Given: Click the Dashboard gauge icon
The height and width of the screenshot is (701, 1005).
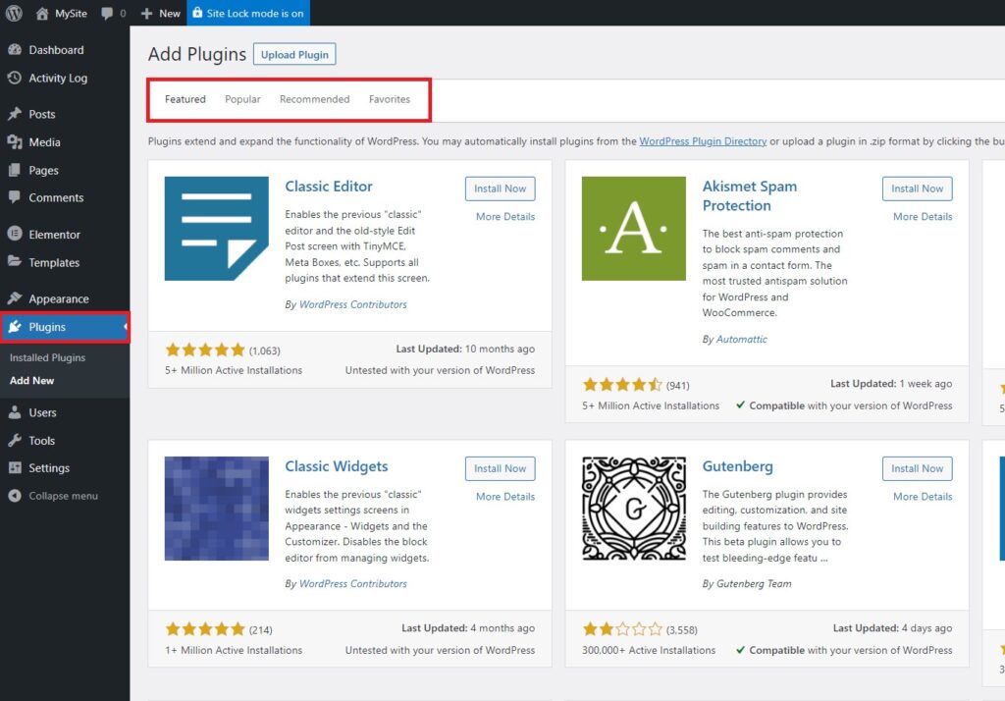Looking at the screenshot, I should click(15, 49).
